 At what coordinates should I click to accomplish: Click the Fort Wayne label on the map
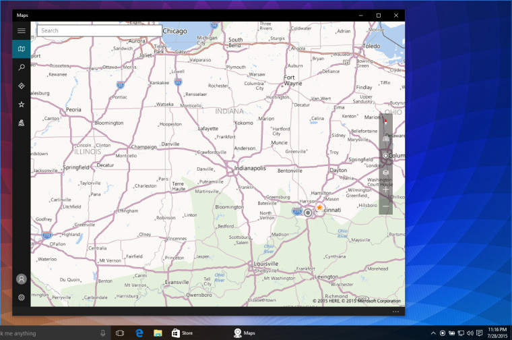292,80
